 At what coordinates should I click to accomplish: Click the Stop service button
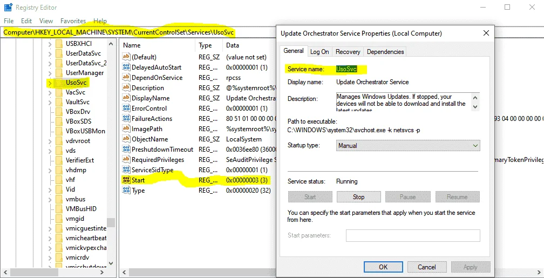(x=358, y=197)
